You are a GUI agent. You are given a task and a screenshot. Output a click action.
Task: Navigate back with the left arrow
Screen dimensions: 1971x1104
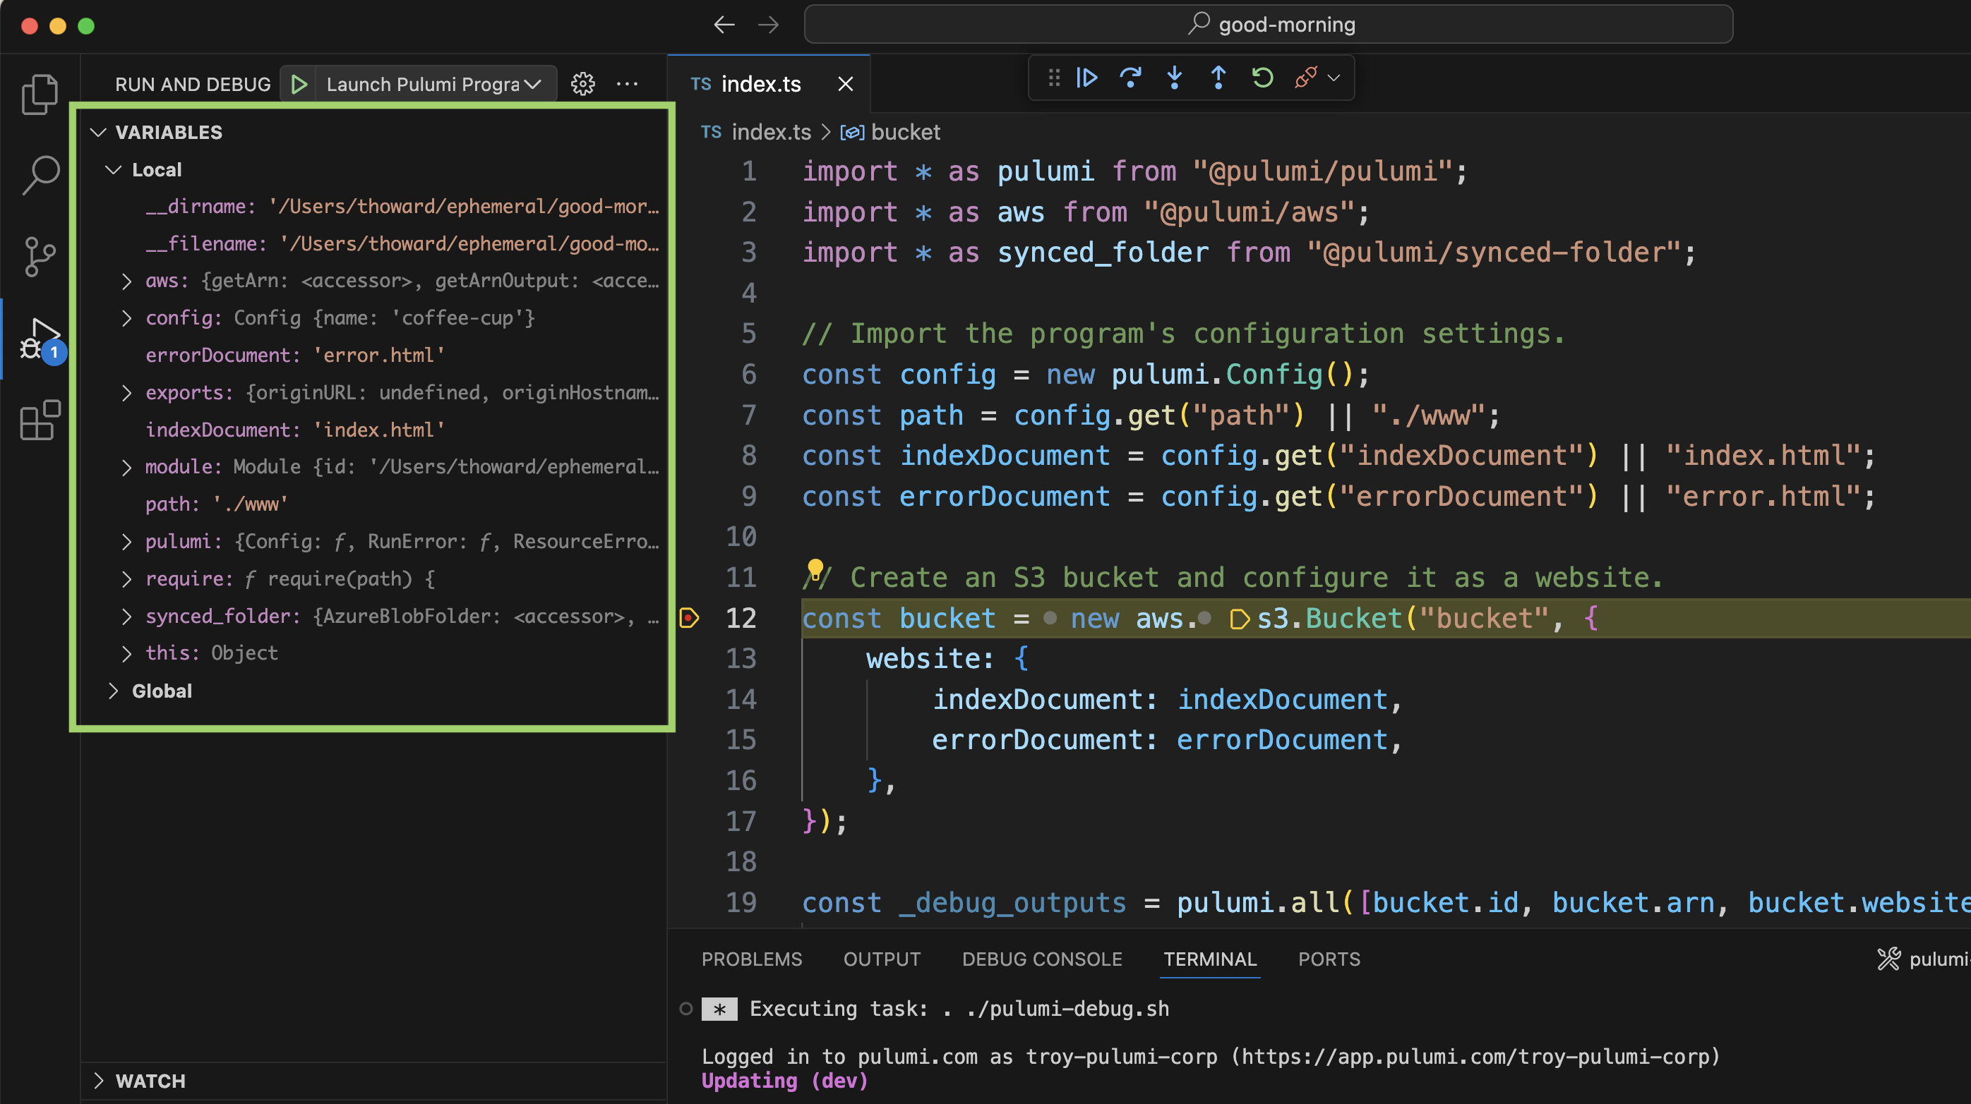click(724, 25)
